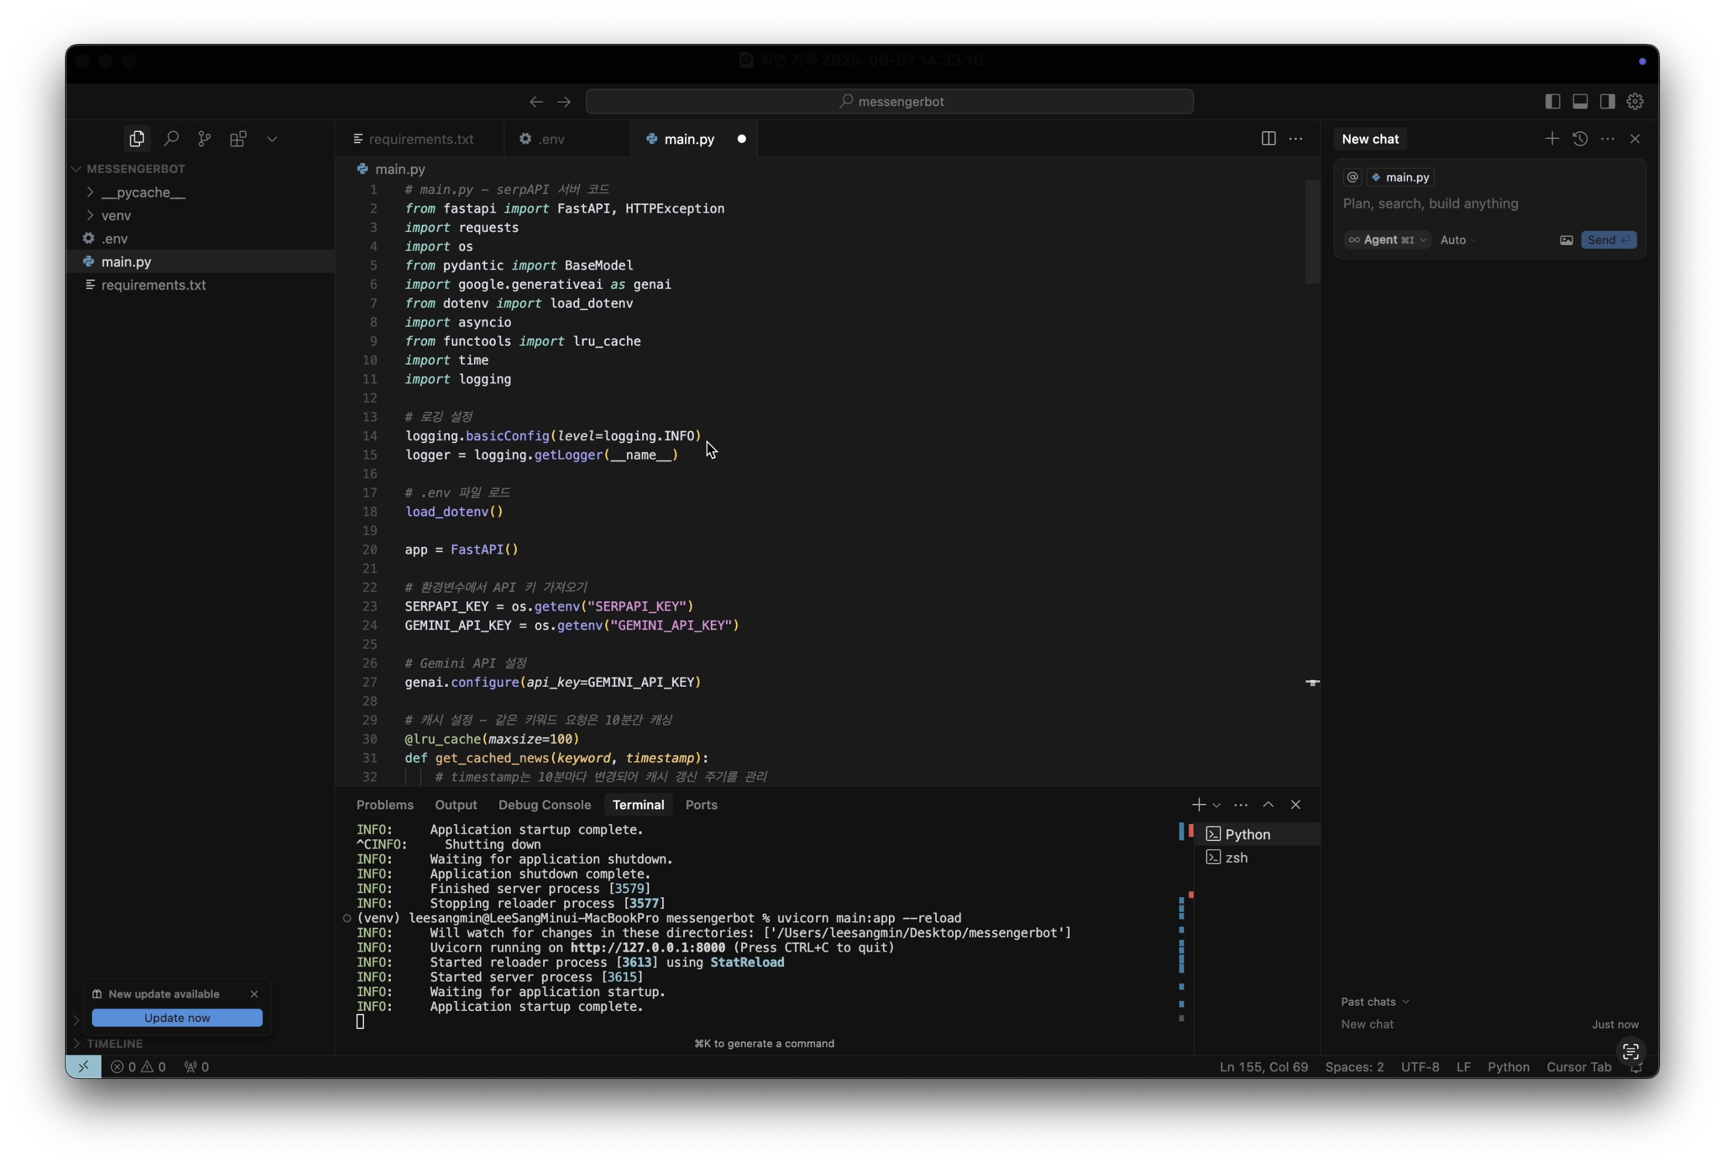
Task: Expand additional sidebar views chevron
Action: (x=272, y=139)
